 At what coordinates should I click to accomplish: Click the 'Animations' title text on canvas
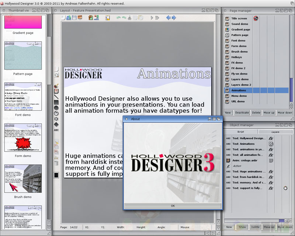pyautogui.click(x=174, y=74)
